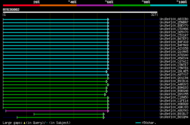
Task: Click the purple ~60% legend segment
Action: [x=95, y=5]
